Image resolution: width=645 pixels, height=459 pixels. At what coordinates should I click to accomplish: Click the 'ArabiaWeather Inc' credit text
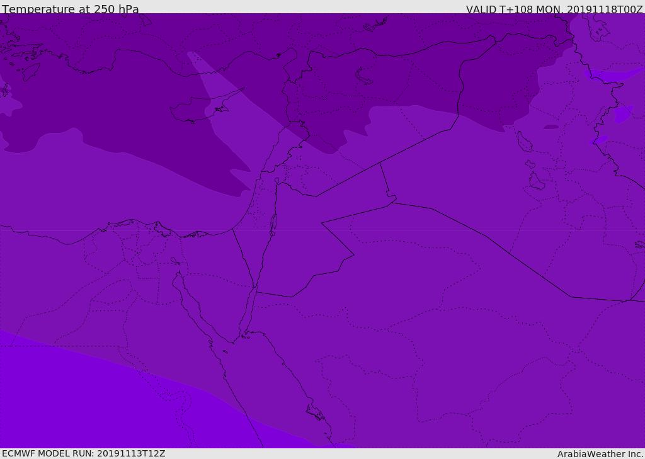click(x=600, y=454)
